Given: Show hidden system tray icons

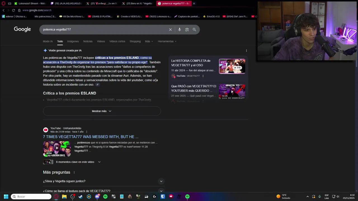Looking at the screenshot, I should 308,197.
